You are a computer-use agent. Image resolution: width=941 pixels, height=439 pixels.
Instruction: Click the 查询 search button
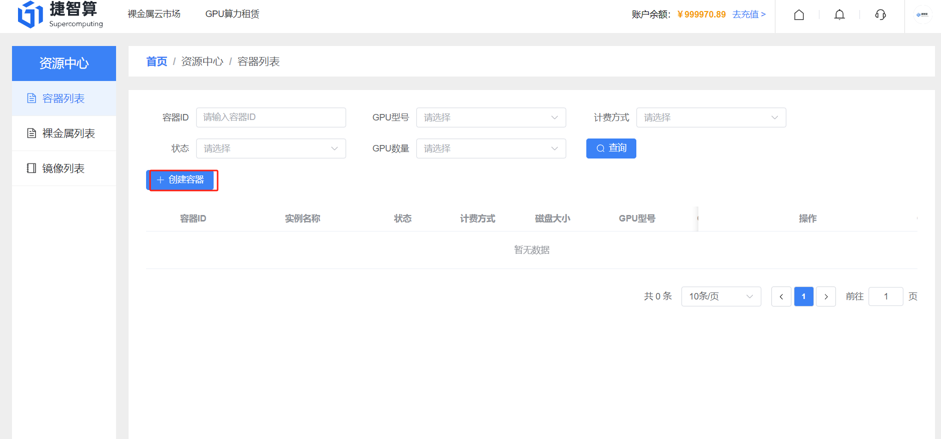tap(611, 148)
